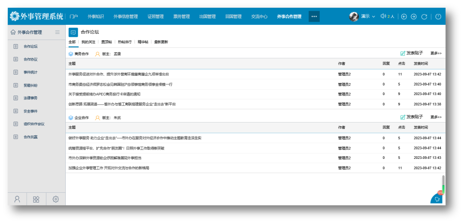Image resolution: width=464 pixels, height=224 pixels.
Task: Open the apps grid icon in sidebar footer
Action: (x=37, y=199)
